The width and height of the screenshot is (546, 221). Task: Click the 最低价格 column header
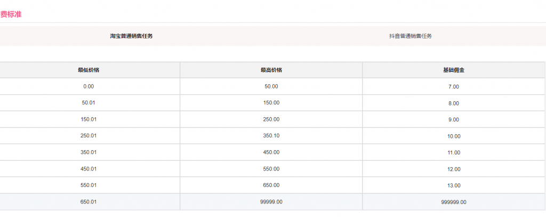(x=89, y=70)
